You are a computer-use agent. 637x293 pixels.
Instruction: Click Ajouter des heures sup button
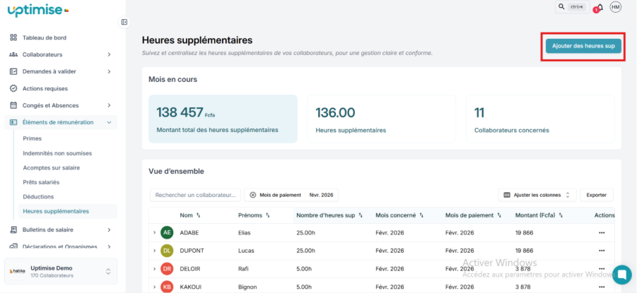(x=583, y=46)
